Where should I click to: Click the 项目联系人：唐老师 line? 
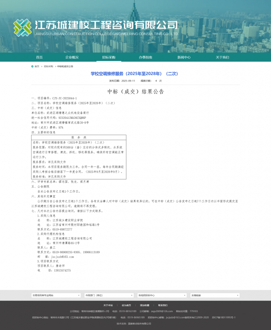pos(51,266)
